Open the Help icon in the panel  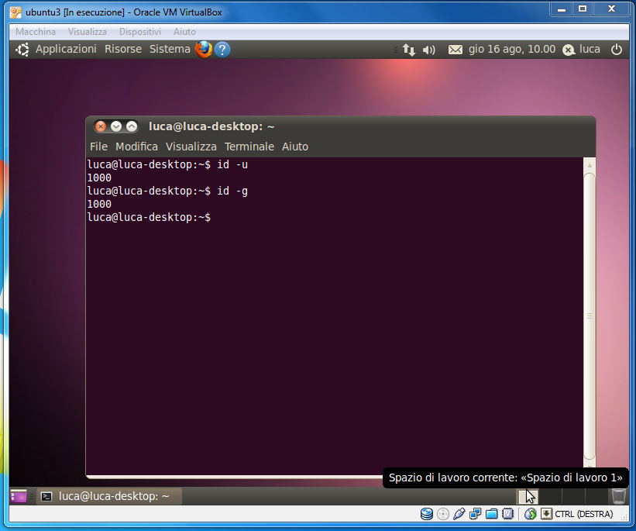[222, 50]
